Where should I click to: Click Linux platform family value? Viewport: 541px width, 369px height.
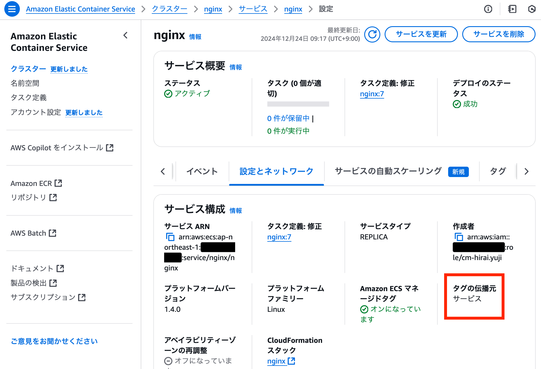click(x=276, y=310)
